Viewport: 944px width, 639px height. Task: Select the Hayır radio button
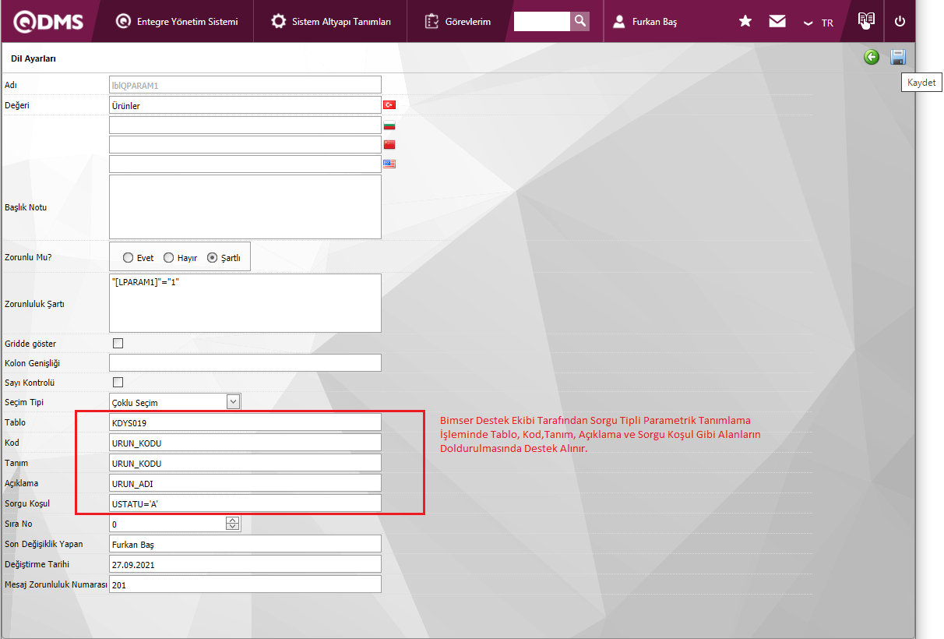[168, 257]
